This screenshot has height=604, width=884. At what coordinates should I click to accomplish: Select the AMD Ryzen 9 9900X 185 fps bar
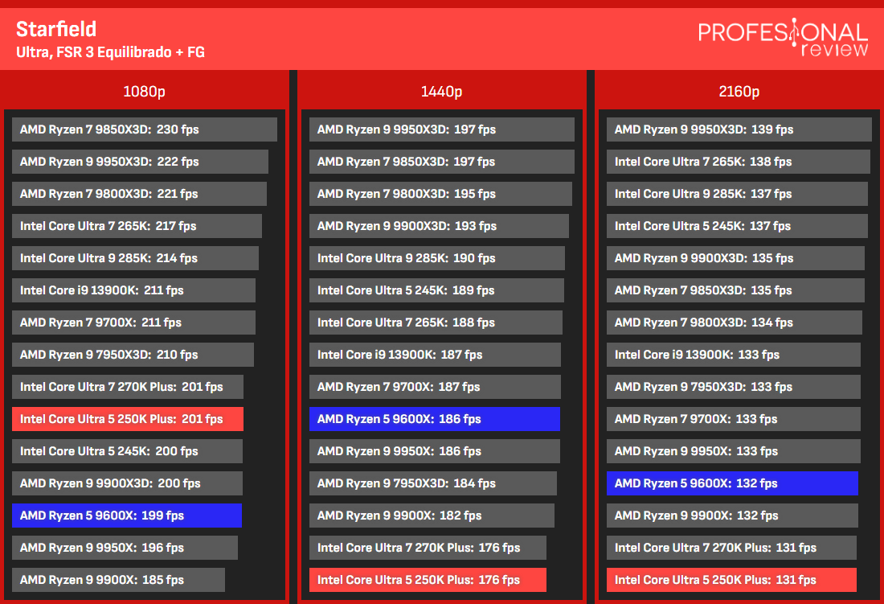[118, 580]
